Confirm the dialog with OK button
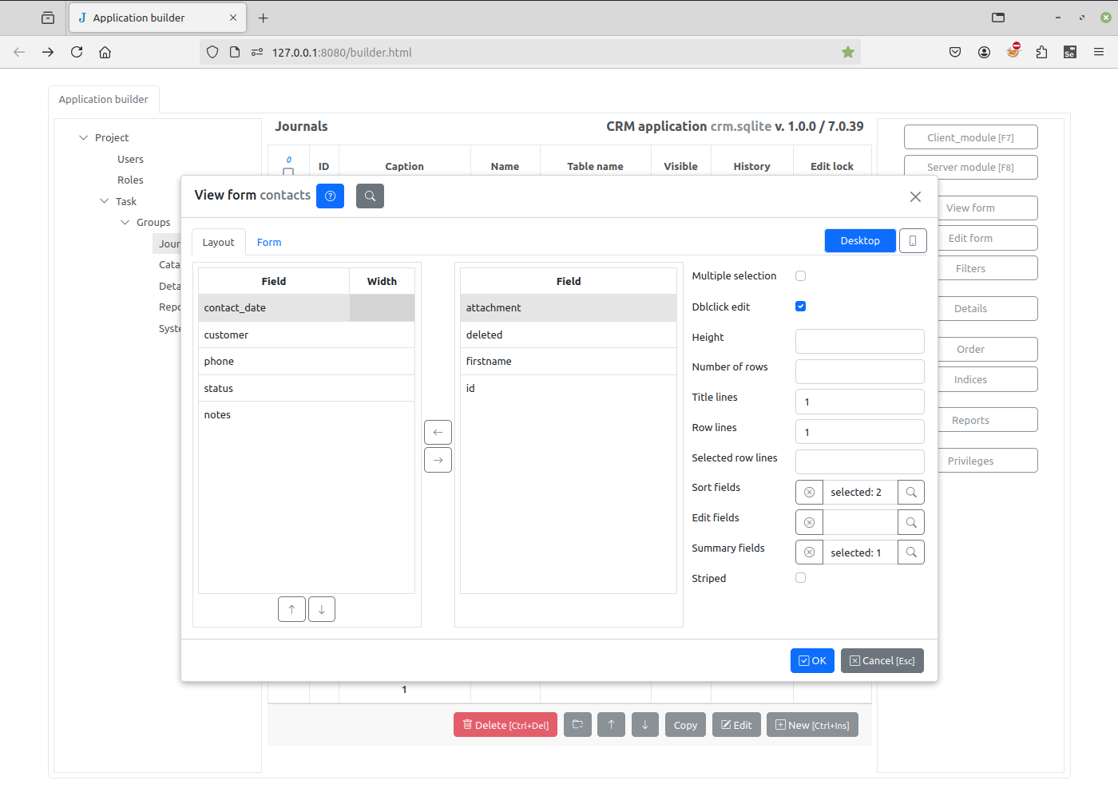The height and width of the screenshot is (788, 1118). coord(812,661)
